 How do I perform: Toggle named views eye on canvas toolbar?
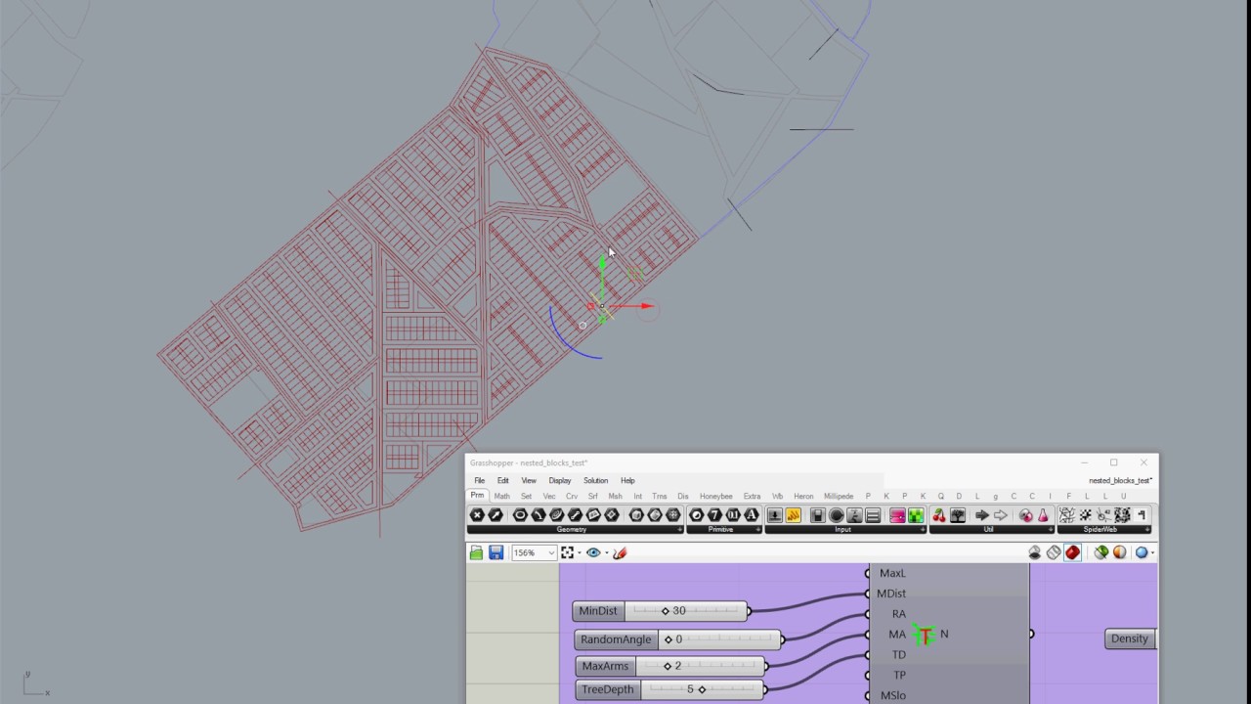(x=593, y=552)
